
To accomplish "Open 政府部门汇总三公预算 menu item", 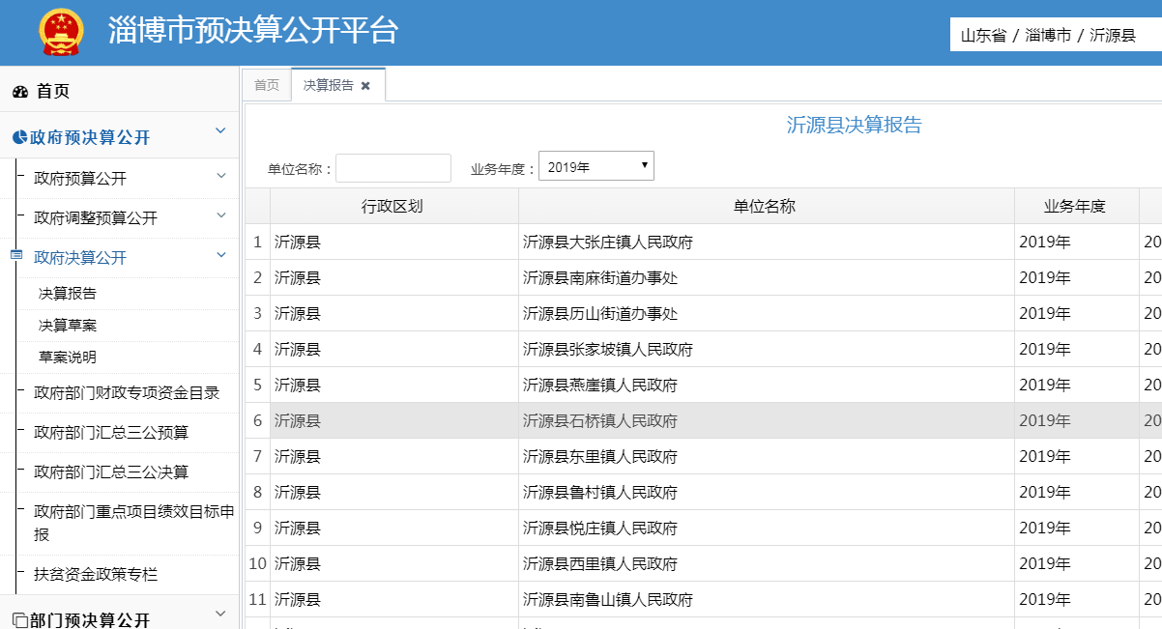I will 111,433.
